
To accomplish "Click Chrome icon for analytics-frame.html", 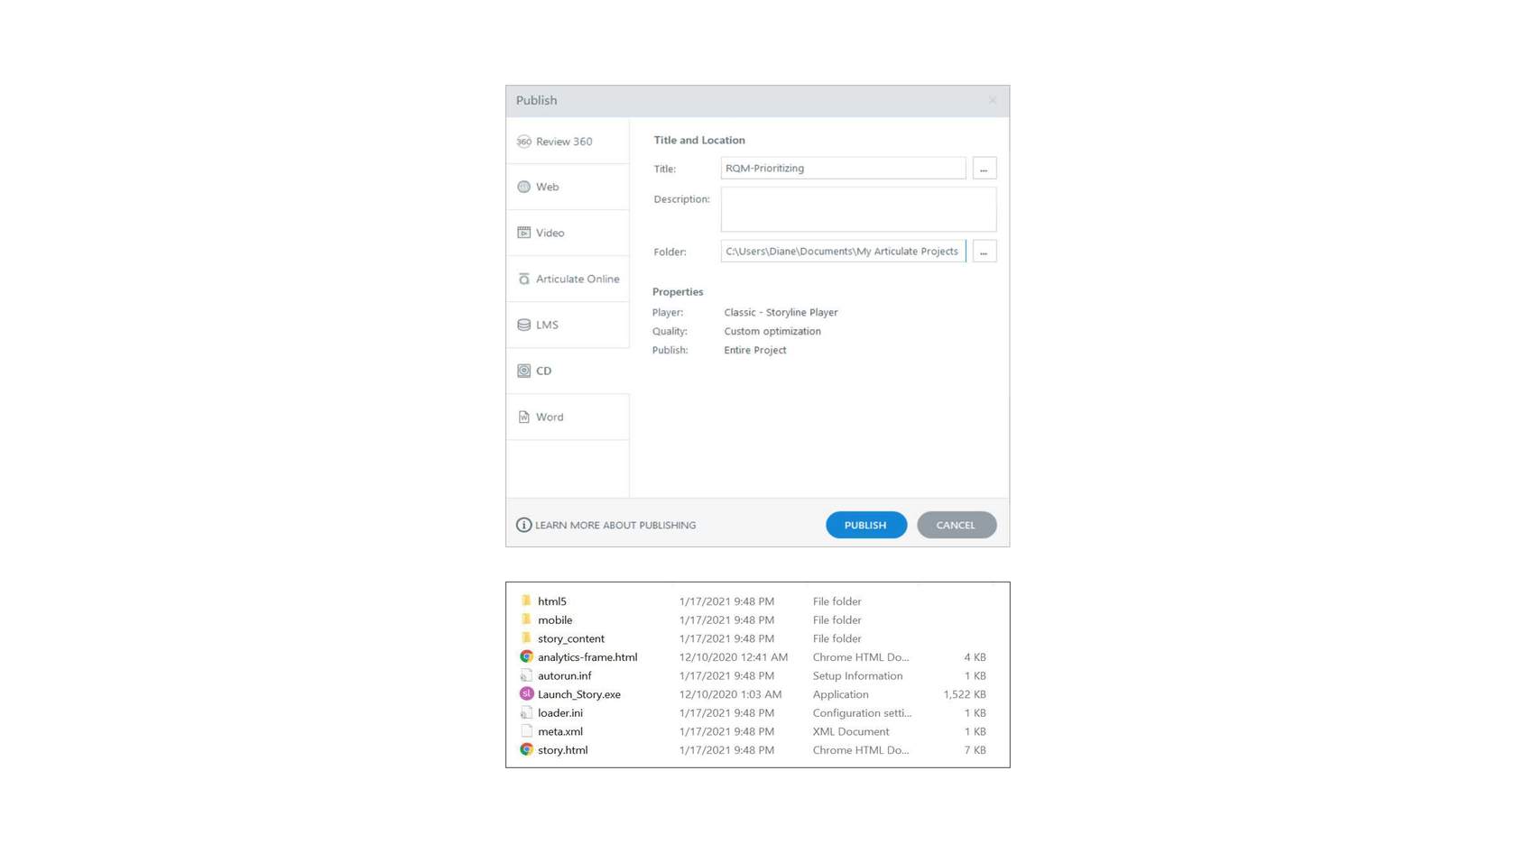I will click(x=526, y=656).
